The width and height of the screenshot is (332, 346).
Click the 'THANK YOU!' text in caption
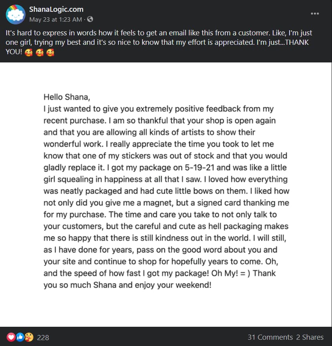[157, 47]
